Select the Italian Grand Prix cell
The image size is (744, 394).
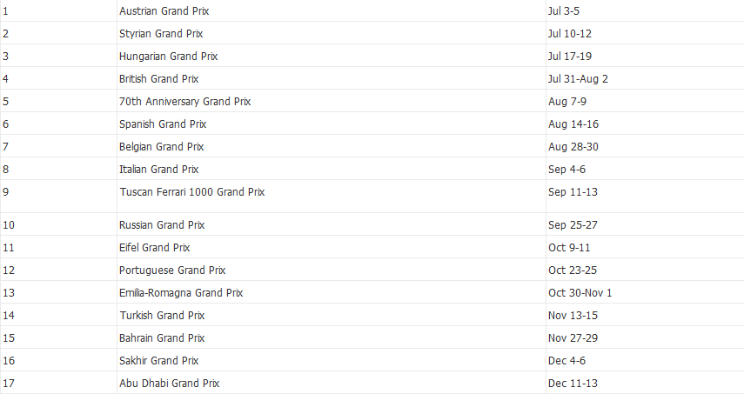pos(158,170)
